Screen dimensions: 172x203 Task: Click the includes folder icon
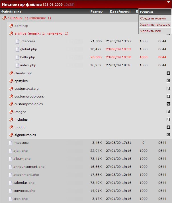pyautogui.click(x=11, y=120)
